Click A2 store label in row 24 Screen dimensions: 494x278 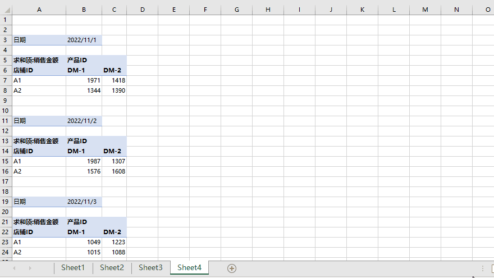tap(39, 252)
